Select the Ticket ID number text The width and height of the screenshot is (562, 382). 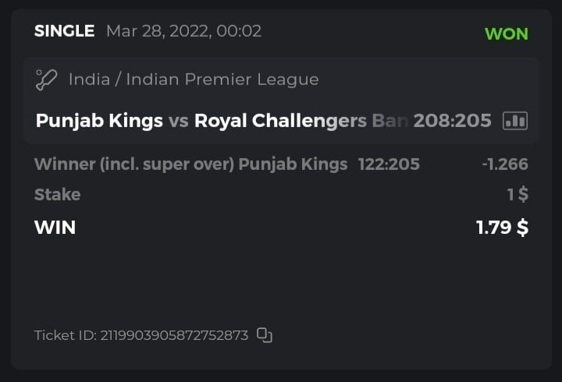pos(175,335)
